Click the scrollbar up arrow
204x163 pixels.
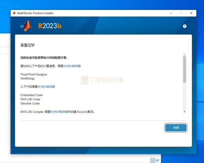[x=185, y=55]
